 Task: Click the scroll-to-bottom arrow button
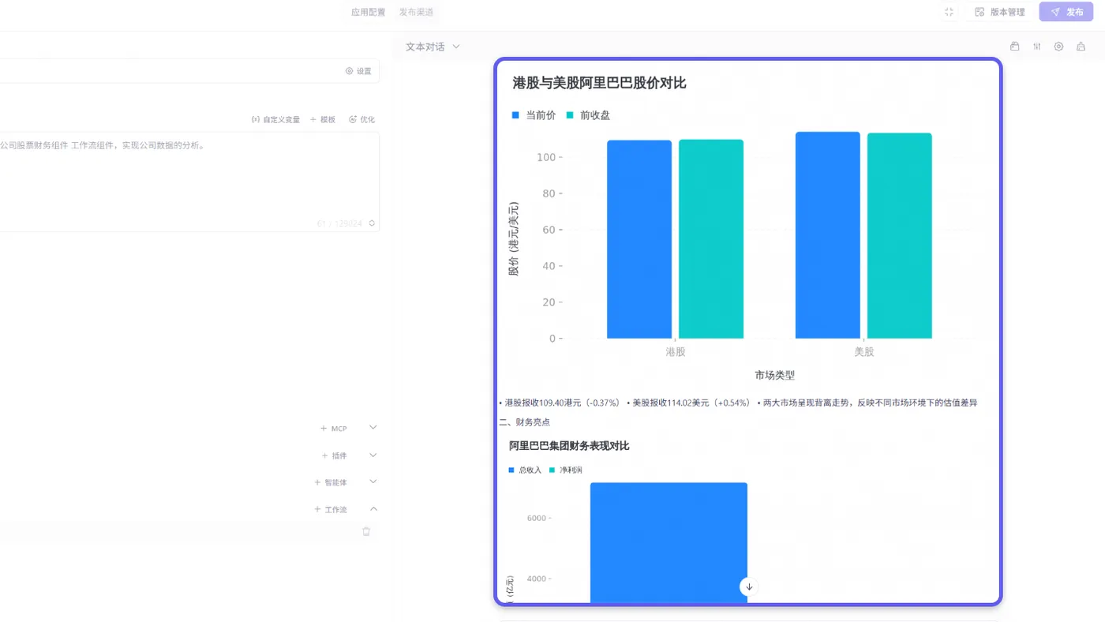[x=749, y=586]
